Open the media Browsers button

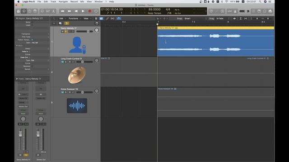click(270, 11)
